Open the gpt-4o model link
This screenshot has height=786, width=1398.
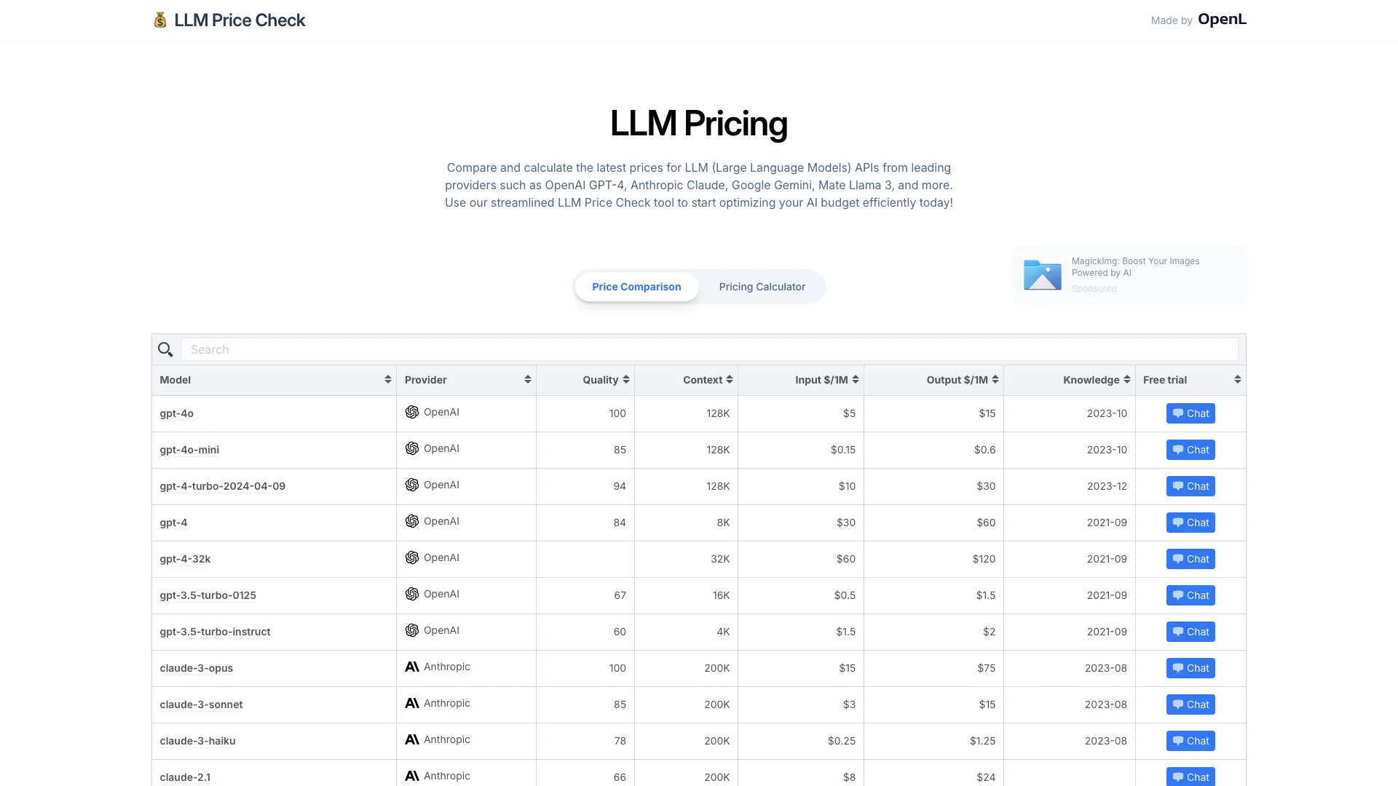[x=176, y=413]
